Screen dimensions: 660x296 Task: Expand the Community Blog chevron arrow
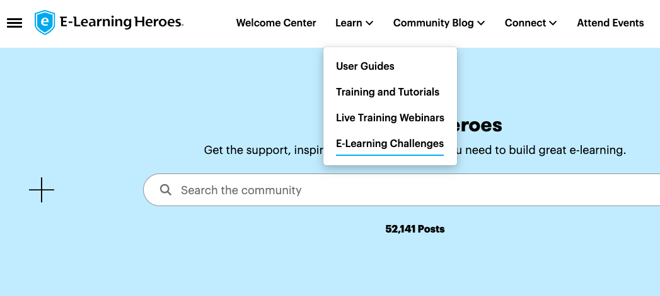tap(481, 23)
